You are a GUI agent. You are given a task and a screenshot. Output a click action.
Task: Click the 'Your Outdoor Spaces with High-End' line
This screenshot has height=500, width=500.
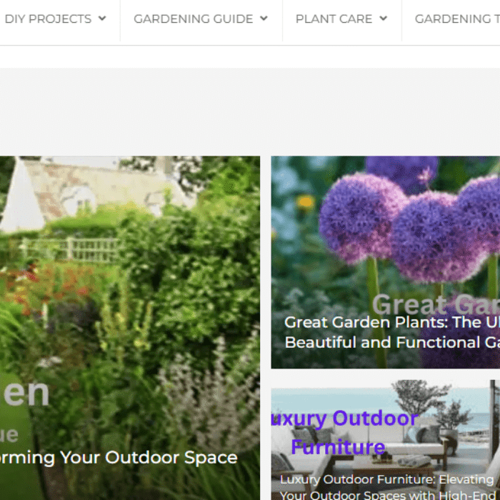[x=388, y=495]
